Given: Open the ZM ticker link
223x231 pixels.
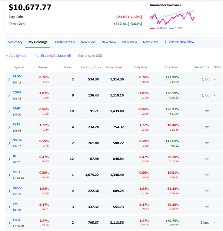Looking at the screenshot, I should click(15, 204).
